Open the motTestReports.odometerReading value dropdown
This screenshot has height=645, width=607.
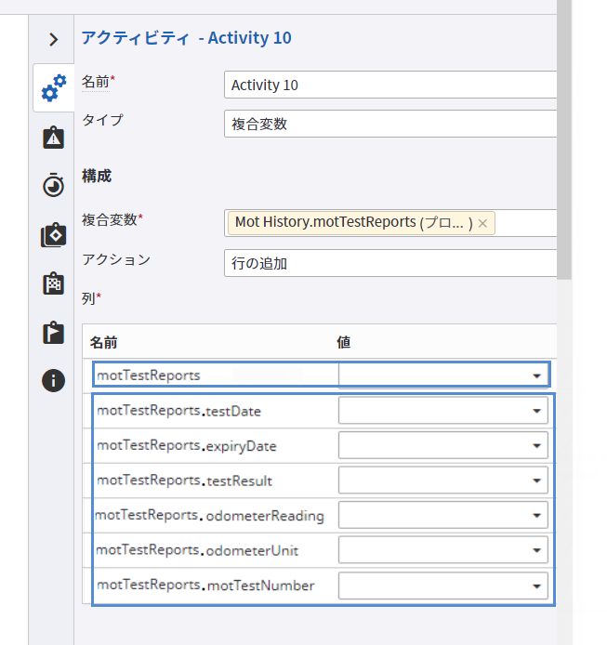tap(536, 516)
